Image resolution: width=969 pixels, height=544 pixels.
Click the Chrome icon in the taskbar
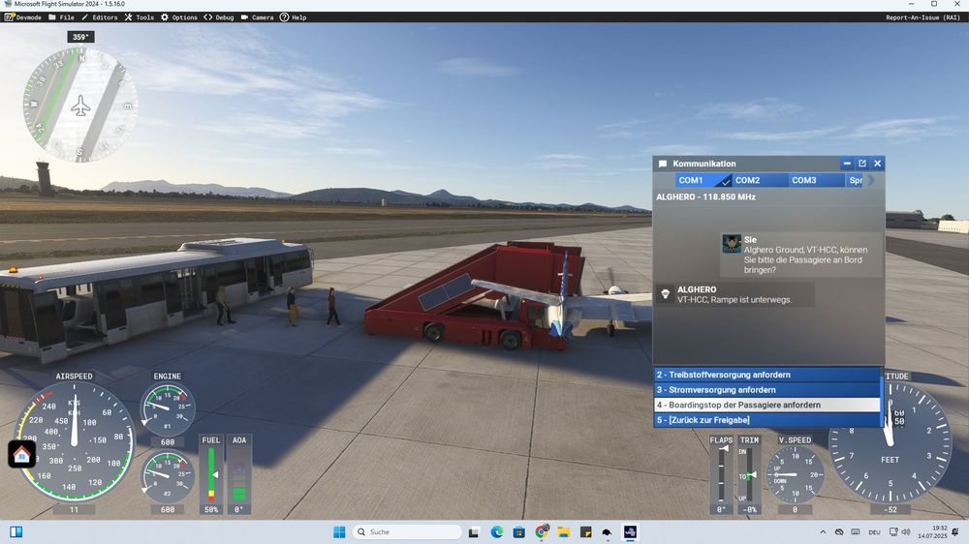click(x=542, y=531)
